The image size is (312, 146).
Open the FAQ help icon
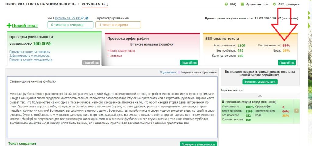[226, 4]
